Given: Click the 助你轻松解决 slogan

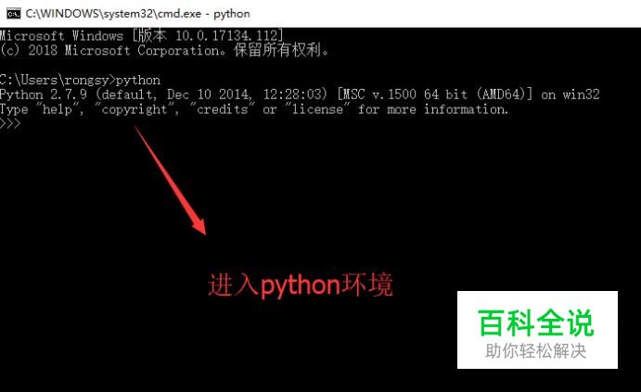Looking at the screenshot, I should coord(536,350).
